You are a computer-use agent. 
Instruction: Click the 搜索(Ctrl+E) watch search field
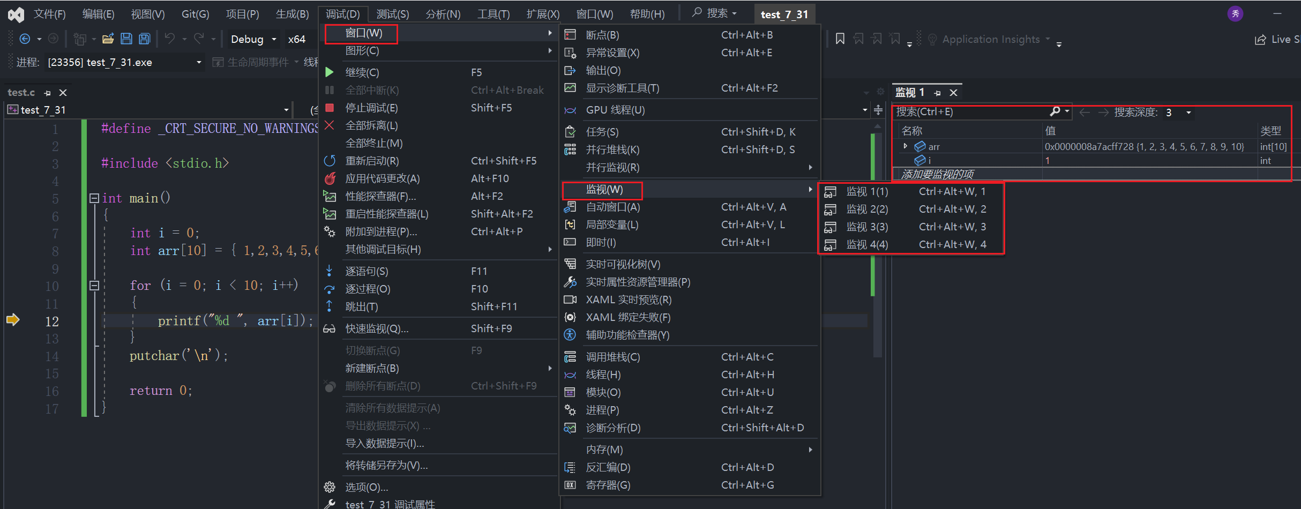point(971,112)
